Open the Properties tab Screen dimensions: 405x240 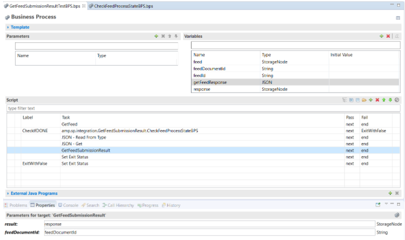click(x=43, y=205)
